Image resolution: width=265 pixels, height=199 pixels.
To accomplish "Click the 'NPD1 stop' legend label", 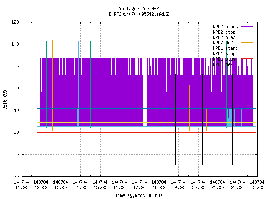I will pos(224,53).
